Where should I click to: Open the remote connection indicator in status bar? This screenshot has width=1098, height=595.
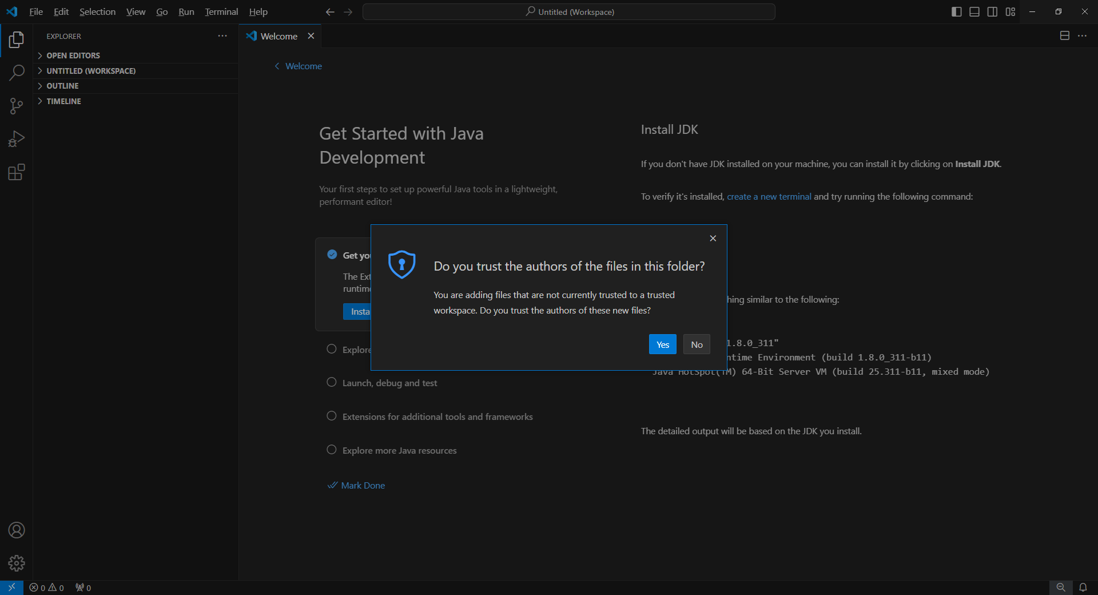10,588
